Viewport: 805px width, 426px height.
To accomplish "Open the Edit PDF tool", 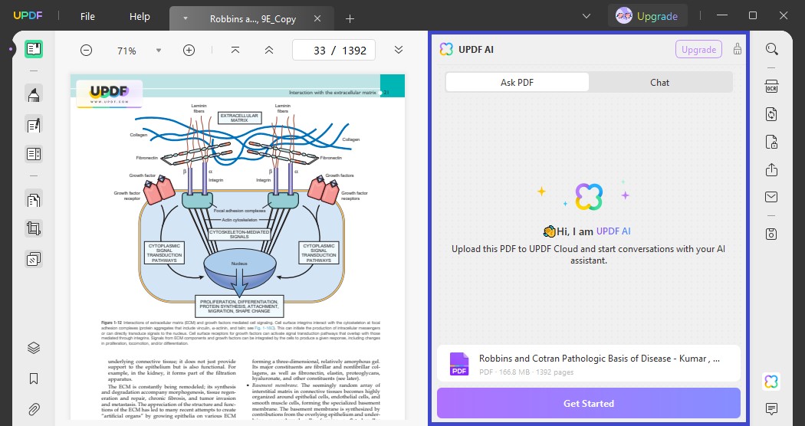I will [x=34, y=125].
